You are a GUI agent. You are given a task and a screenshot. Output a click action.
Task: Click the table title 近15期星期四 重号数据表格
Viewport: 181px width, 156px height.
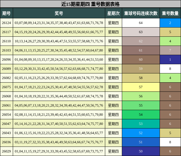pyautogui.click(x=90, y=4)
